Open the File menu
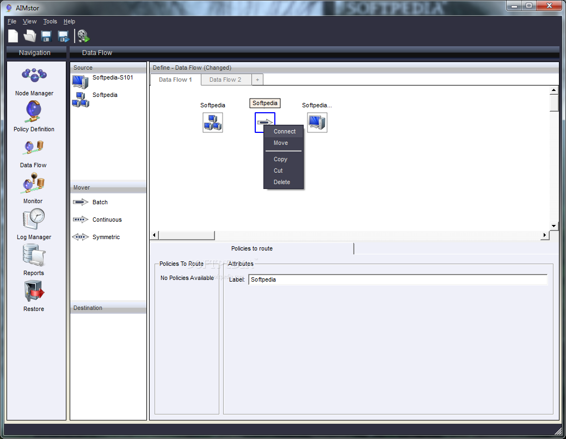 [x=12, y=21]
